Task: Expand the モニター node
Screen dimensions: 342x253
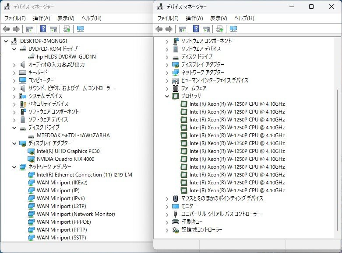Action: pyautogui.click(x=167, y=207)
